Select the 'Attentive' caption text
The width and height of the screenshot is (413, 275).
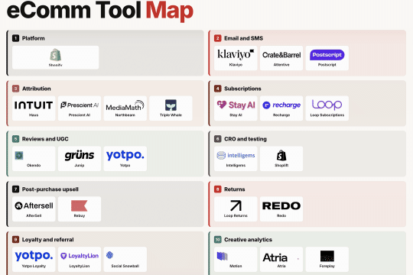point(281,65)
